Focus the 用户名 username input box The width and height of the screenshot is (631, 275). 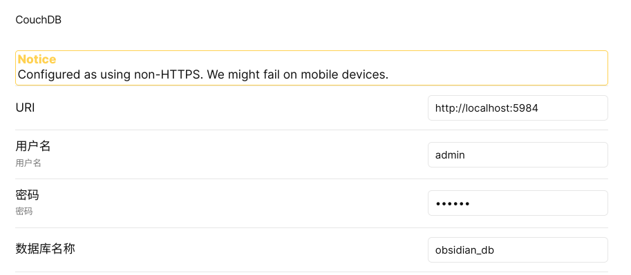(518, 154)
